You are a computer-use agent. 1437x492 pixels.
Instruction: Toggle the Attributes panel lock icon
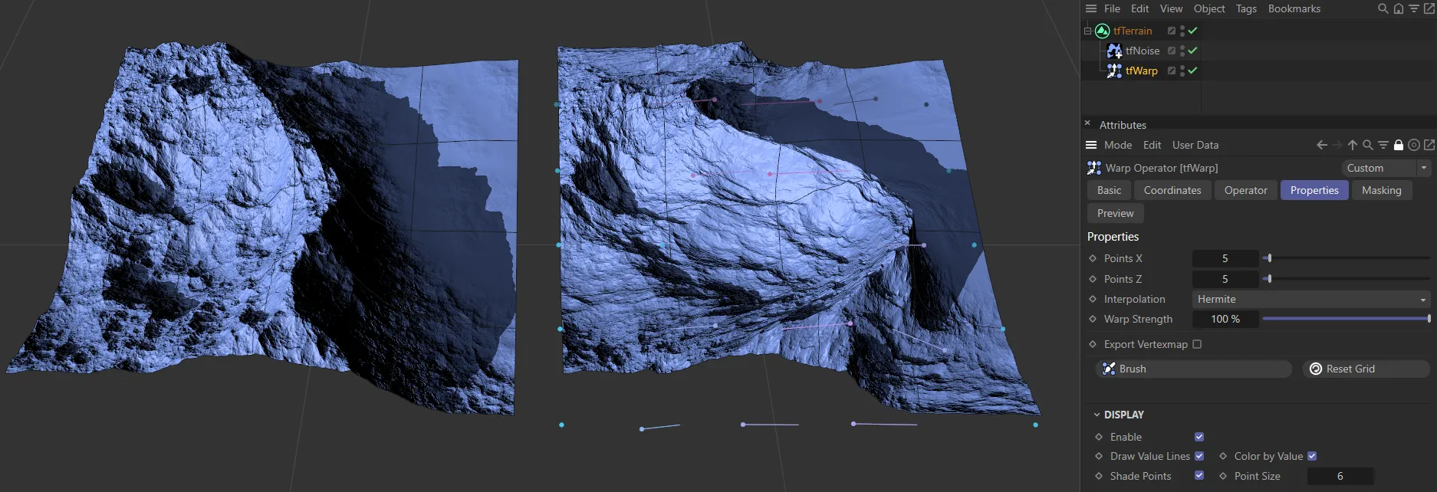pyautogui.click(x=1398, y=145)
